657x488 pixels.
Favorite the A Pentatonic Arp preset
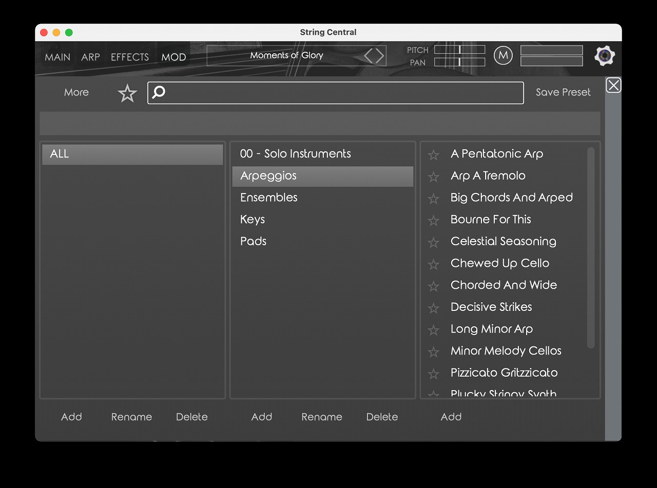[434, 154]
